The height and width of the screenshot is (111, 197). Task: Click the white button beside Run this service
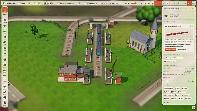tap(182, 49)
